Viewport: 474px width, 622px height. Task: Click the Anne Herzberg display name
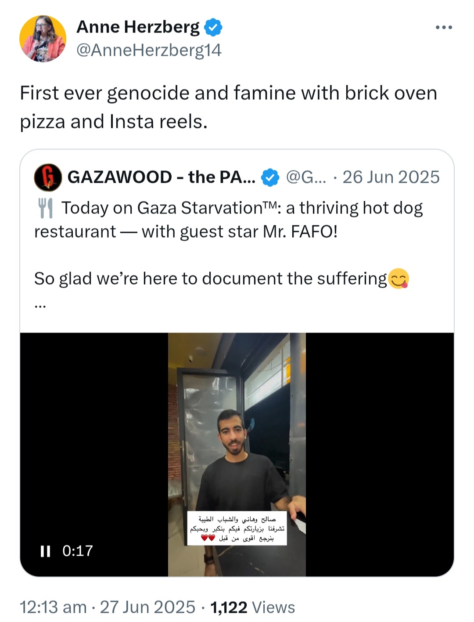[138, 27]
